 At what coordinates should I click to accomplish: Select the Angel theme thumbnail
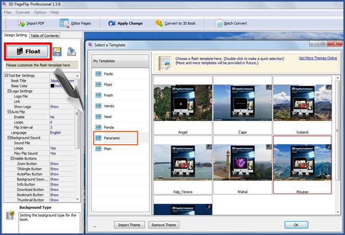click(x=183, y=106)
